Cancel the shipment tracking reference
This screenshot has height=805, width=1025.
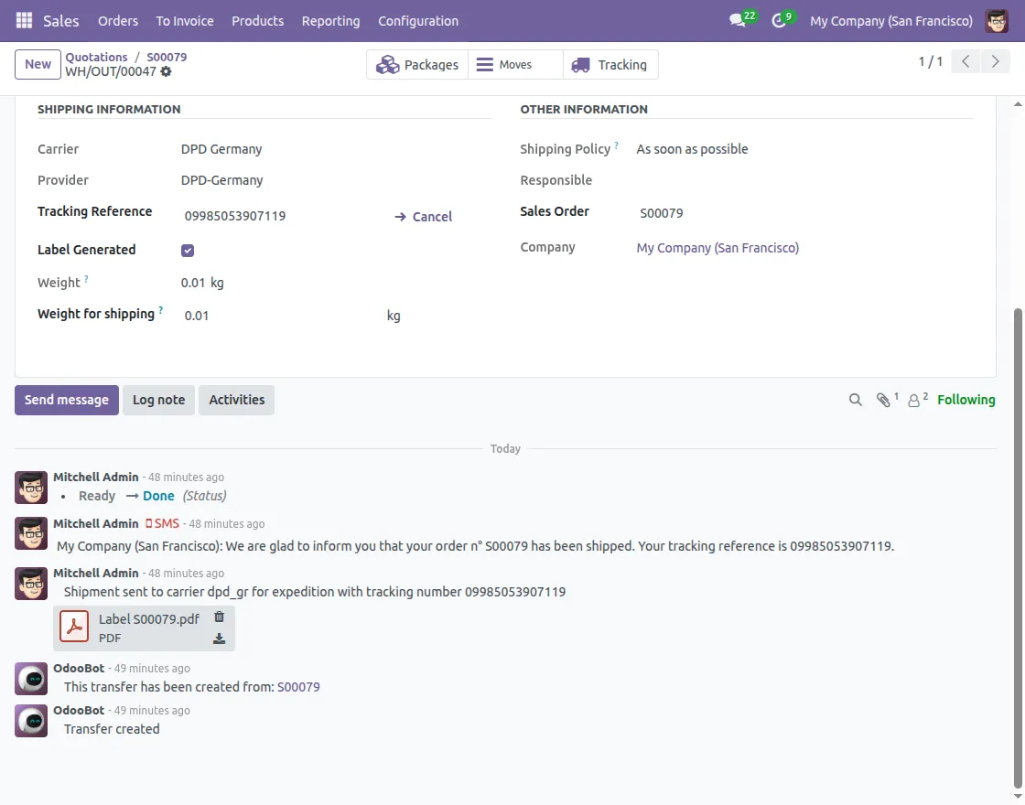(424, 216)
